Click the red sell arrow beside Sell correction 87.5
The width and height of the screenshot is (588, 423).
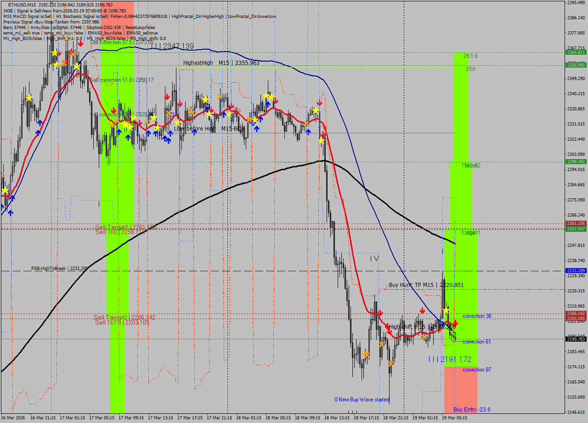[x=80, y=43]
